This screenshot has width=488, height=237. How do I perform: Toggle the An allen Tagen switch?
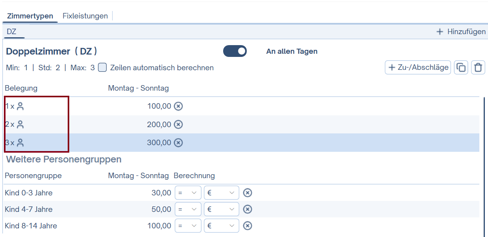pyautogui.click(x=235, y=51)
